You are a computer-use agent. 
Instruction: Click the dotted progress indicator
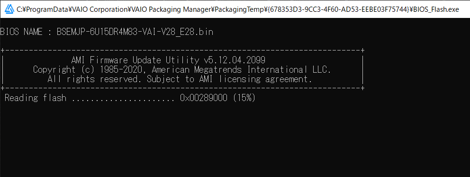123,100
